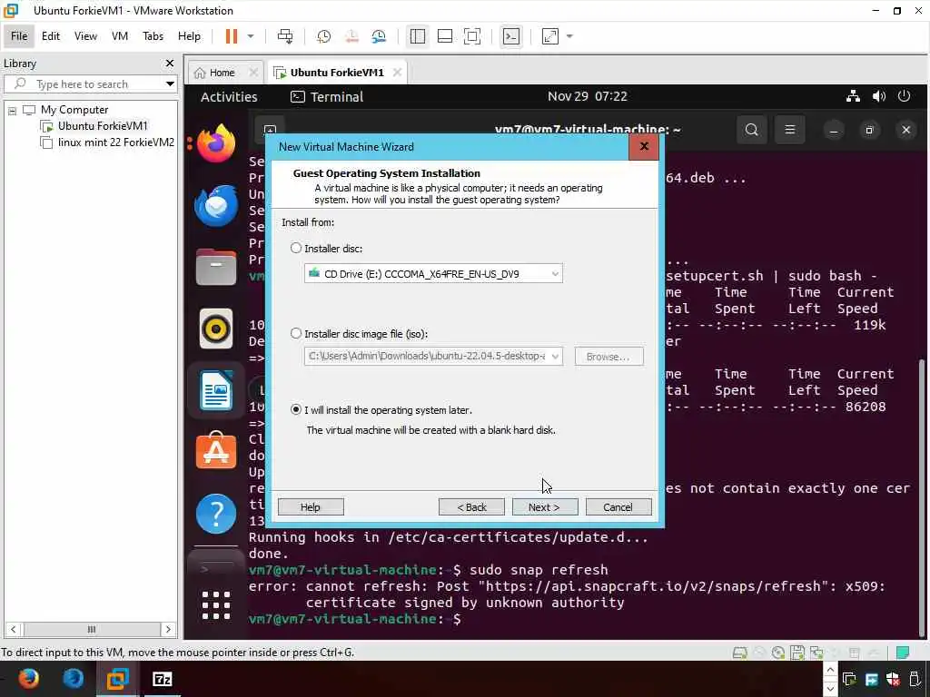Image resolution: width=930 pixels, height=697 pixels.
Task: Cancel the New Virtual Machine Wizard
Action: (618, 506)
